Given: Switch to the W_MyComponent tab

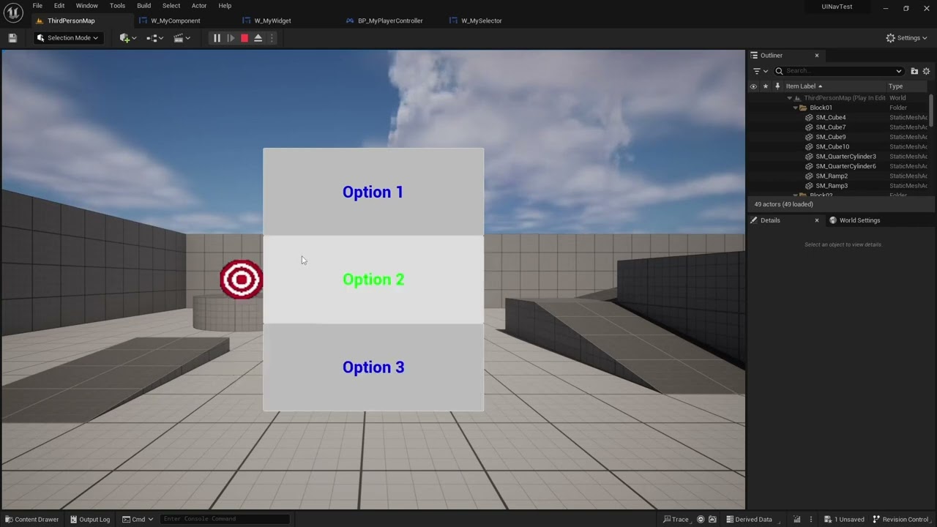Looking at the screenshot, I should [175, 20].
